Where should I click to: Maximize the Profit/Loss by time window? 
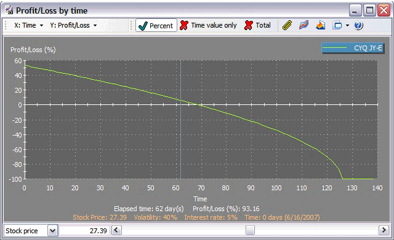369,10
